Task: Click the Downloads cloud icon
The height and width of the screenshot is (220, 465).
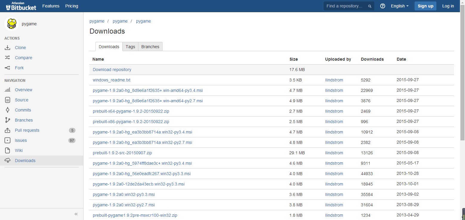Action: pyautogui.click(x=7, y=161)
